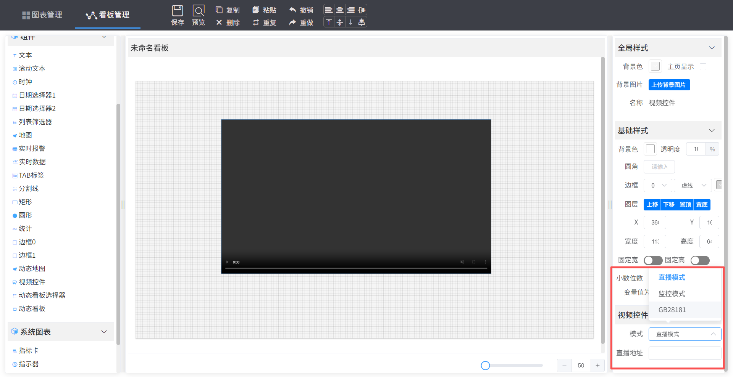Open the 预览 (preview) tool
Screen dimensions: 733x377
199,11
